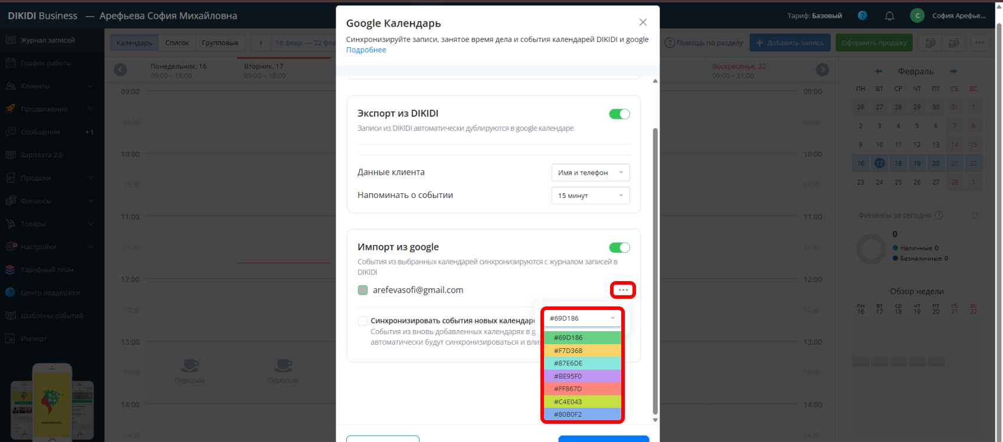Check Синхронизировать события новых календарей checkbox
1003x442 pixels.
point(363,321)
